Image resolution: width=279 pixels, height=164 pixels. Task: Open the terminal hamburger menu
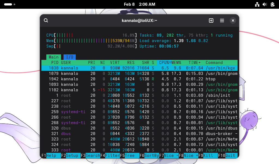(222, 20)
